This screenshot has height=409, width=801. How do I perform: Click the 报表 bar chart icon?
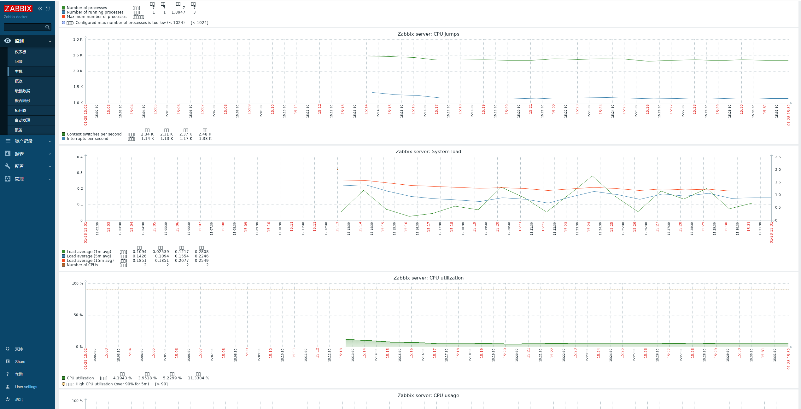pos(8,154)
